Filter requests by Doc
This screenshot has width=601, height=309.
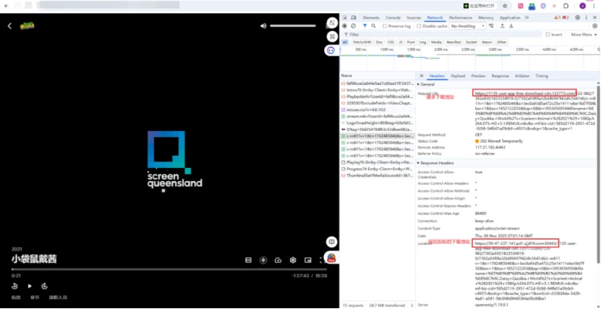click(379, 42)
